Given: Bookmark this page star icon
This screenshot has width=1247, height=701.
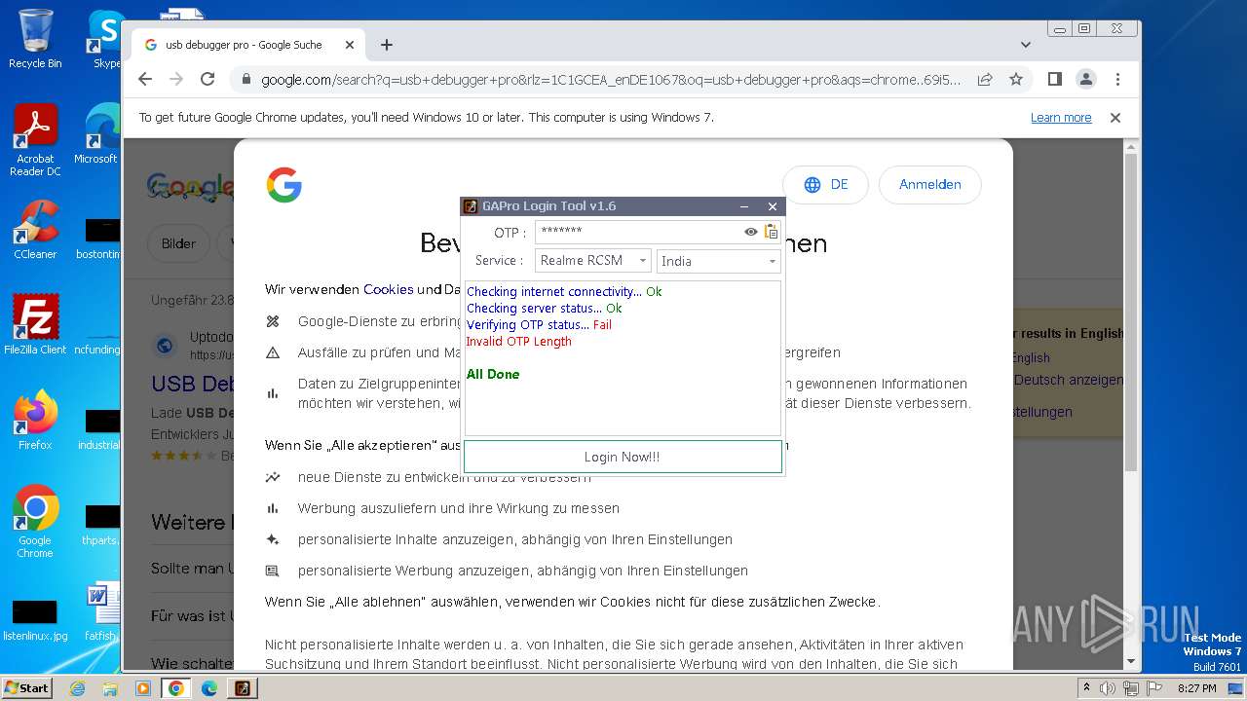Looking at the screenshot, I should [1016, 79].
